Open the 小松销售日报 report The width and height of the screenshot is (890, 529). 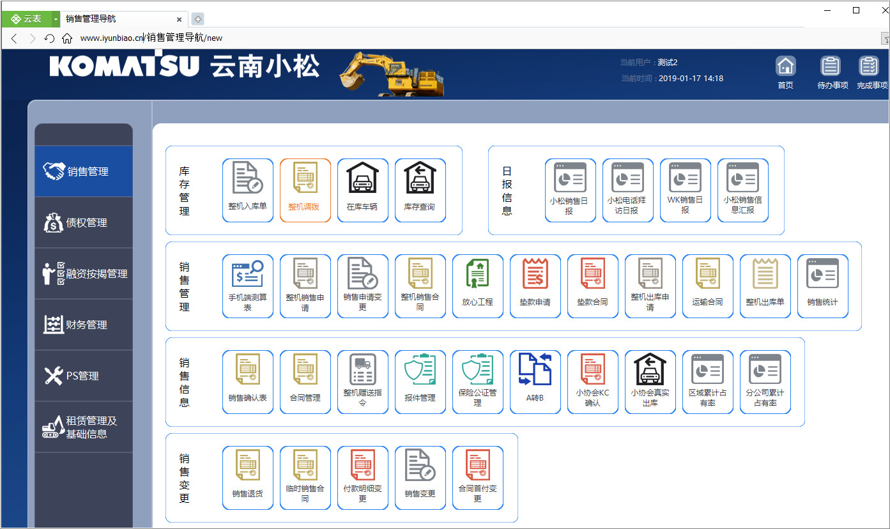[571, 190]
